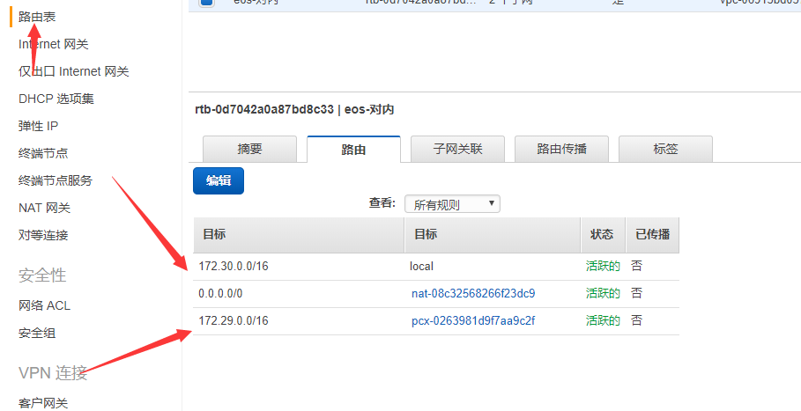Navigate to NAT 网关
The image size is (801, 411).
tap(44, 208)
